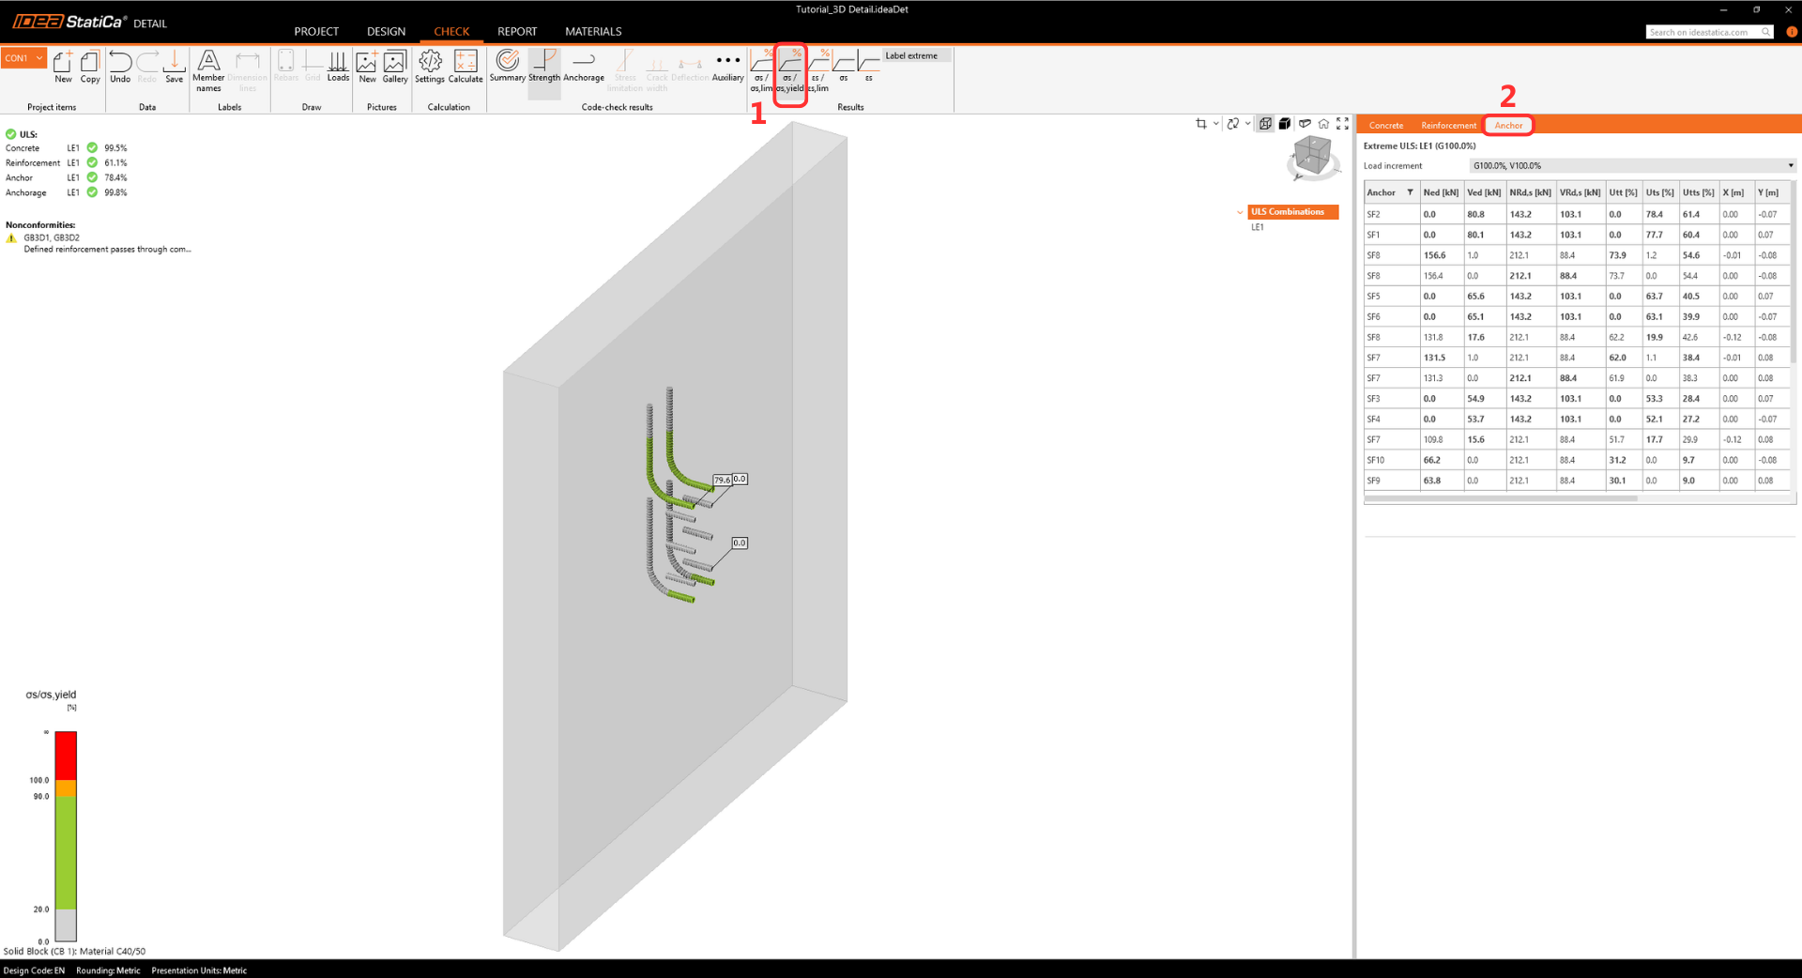Copy the current project item
The image size is (1802, 978).
pyautogui.click(x=90, y=67)
